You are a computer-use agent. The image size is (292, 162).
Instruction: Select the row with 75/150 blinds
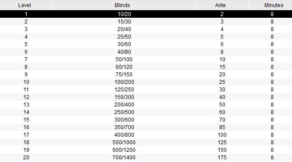tap(146, 75)
